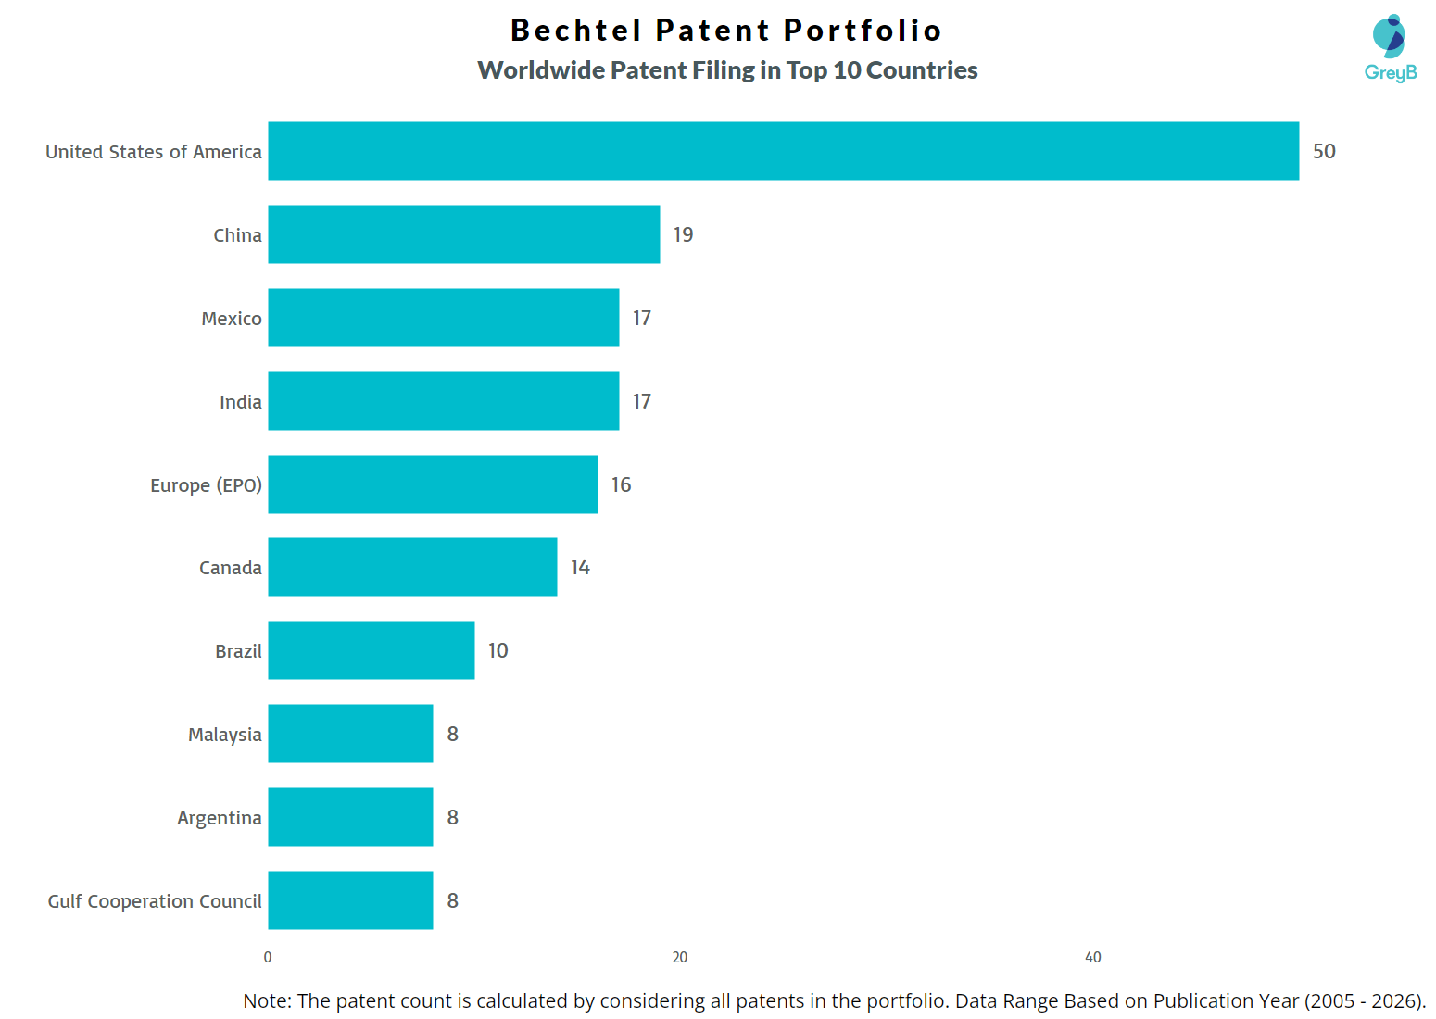Click the Europe (EPO) bar
Screen dimensions: 1436x1019
coord(433,484)
